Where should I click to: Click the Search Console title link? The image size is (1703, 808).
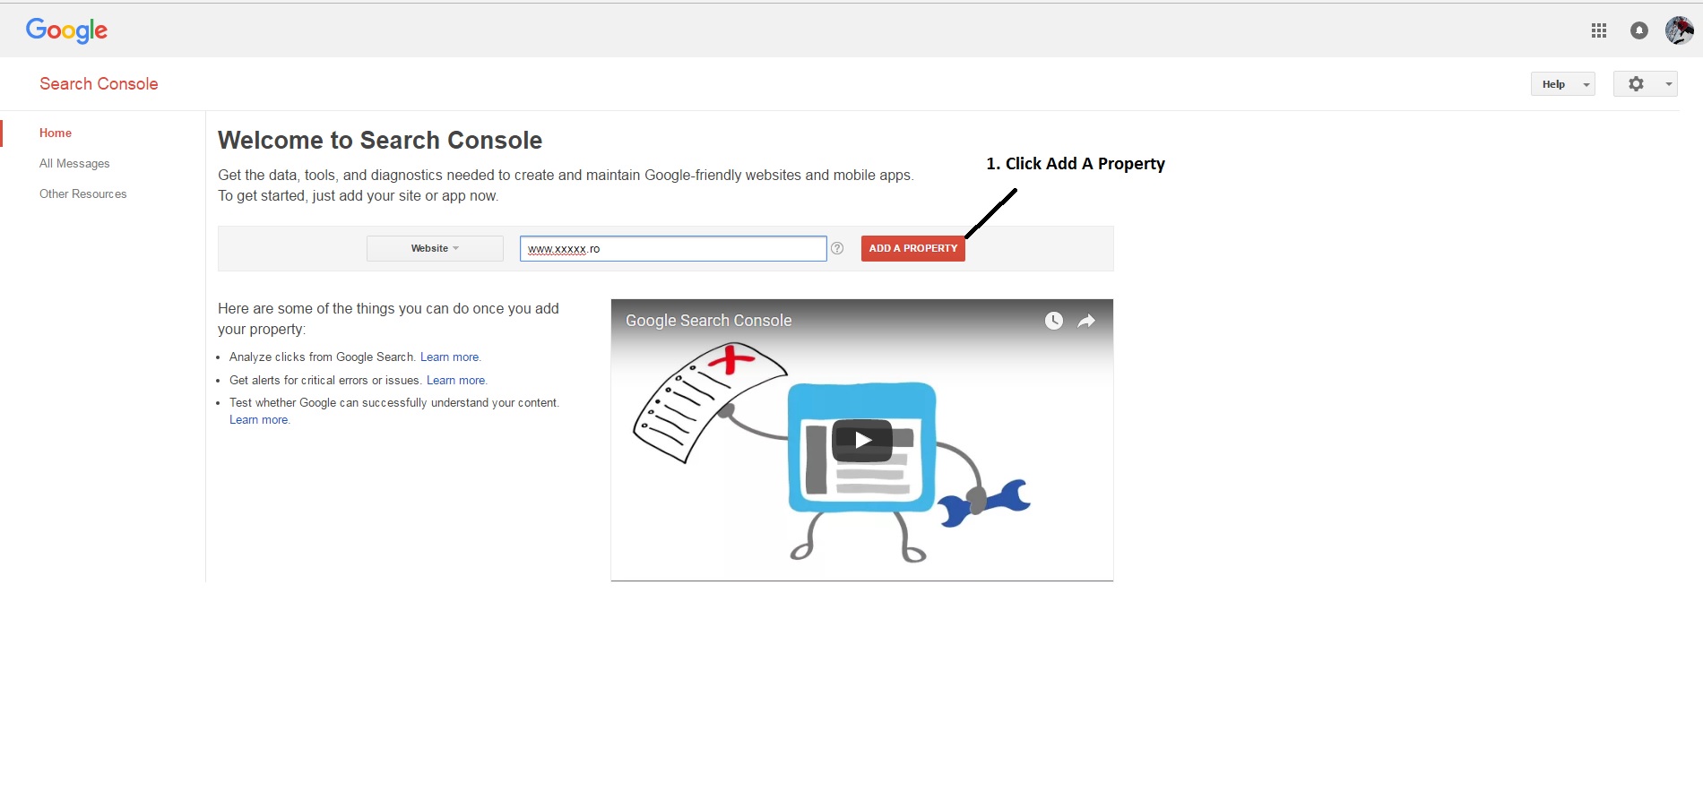pos(99,84)
